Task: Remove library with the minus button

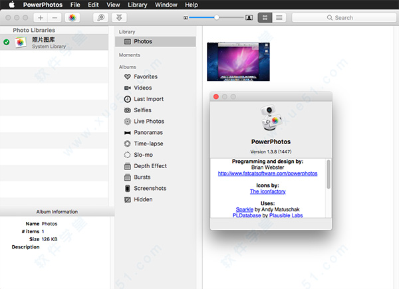Action: (x=55, y=17)
